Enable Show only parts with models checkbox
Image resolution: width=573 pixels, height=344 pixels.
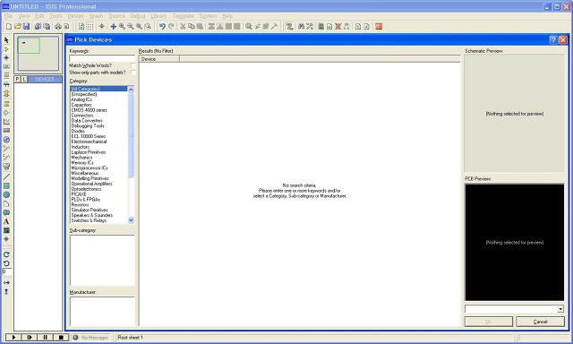(x=133, y=73)
